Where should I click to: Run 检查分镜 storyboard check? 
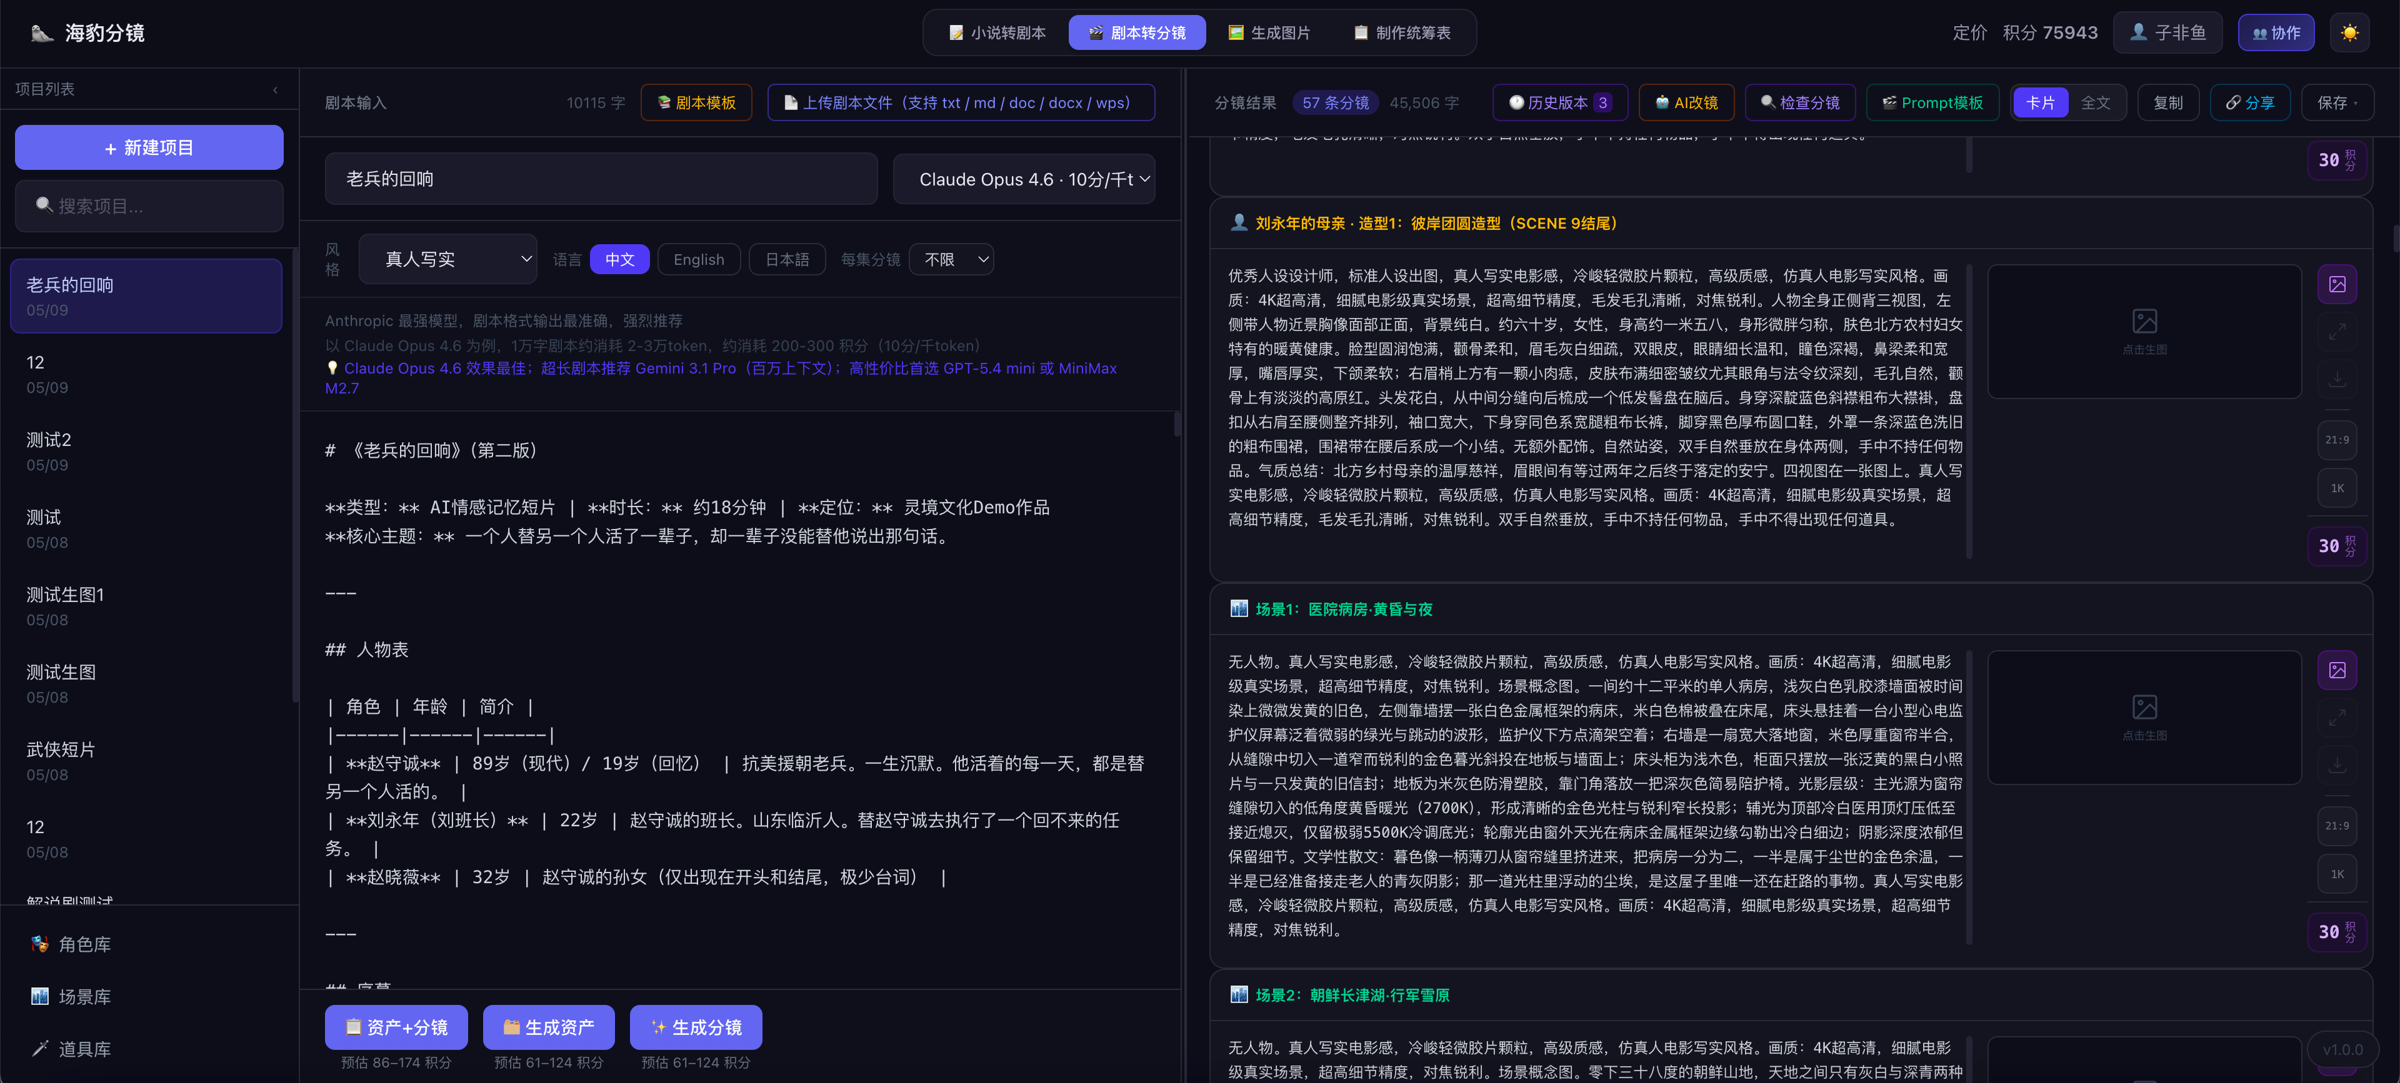1799,102
